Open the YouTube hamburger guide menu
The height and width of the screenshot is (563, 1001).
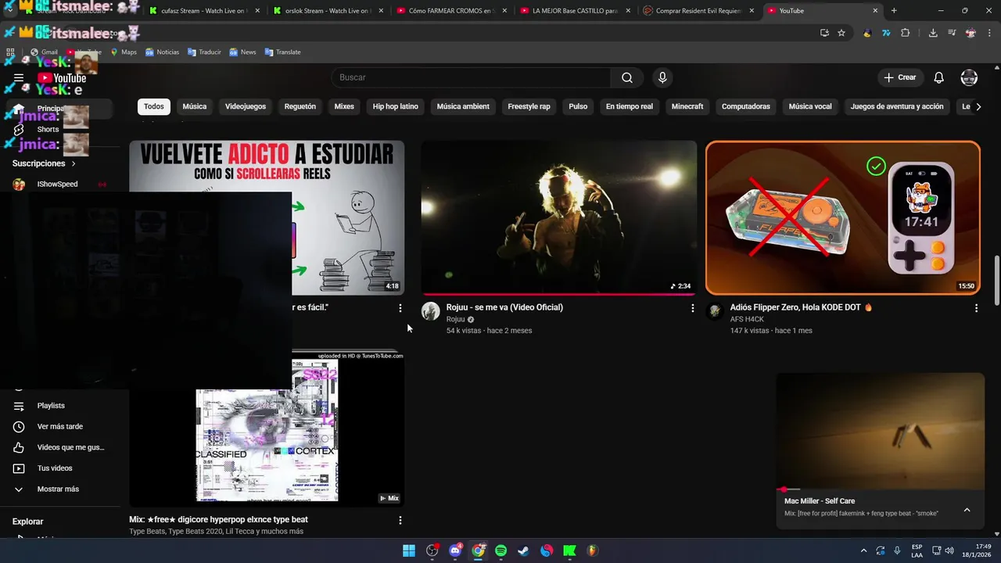tap(19, 77)
